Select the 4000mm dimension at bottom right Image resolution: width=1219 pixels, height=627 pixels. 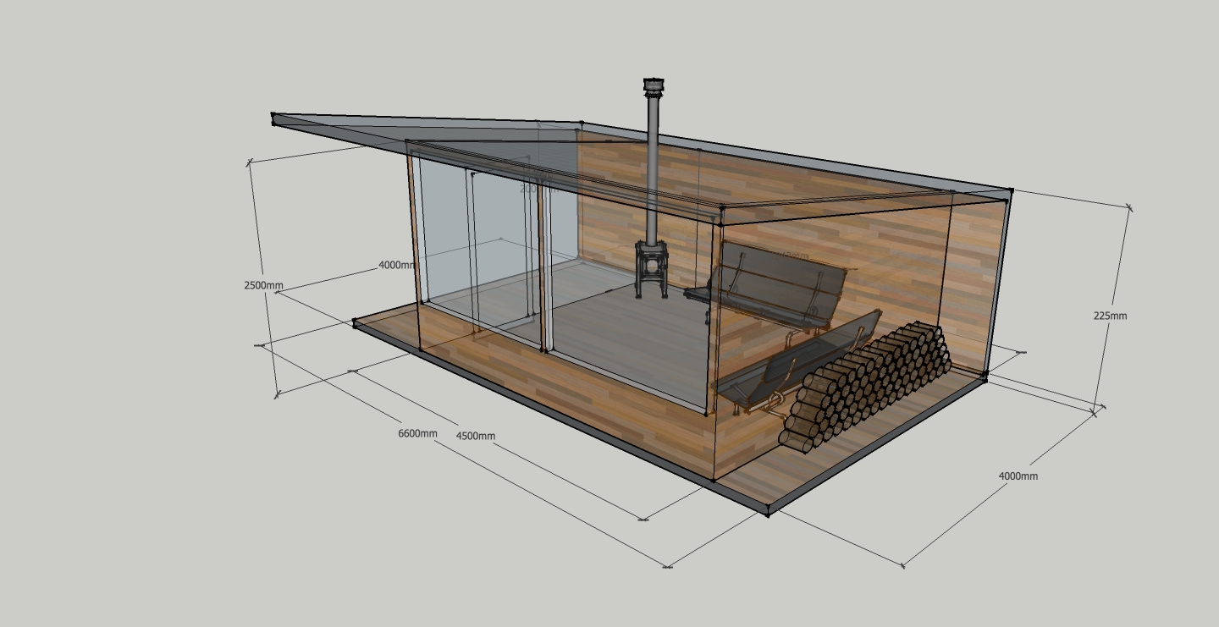point(1018,476)
